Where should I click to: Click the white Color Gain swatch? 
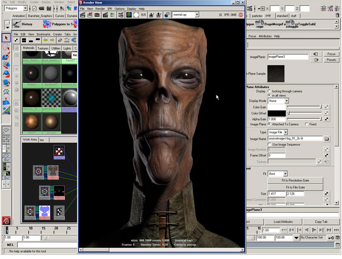tap(276, 107)
